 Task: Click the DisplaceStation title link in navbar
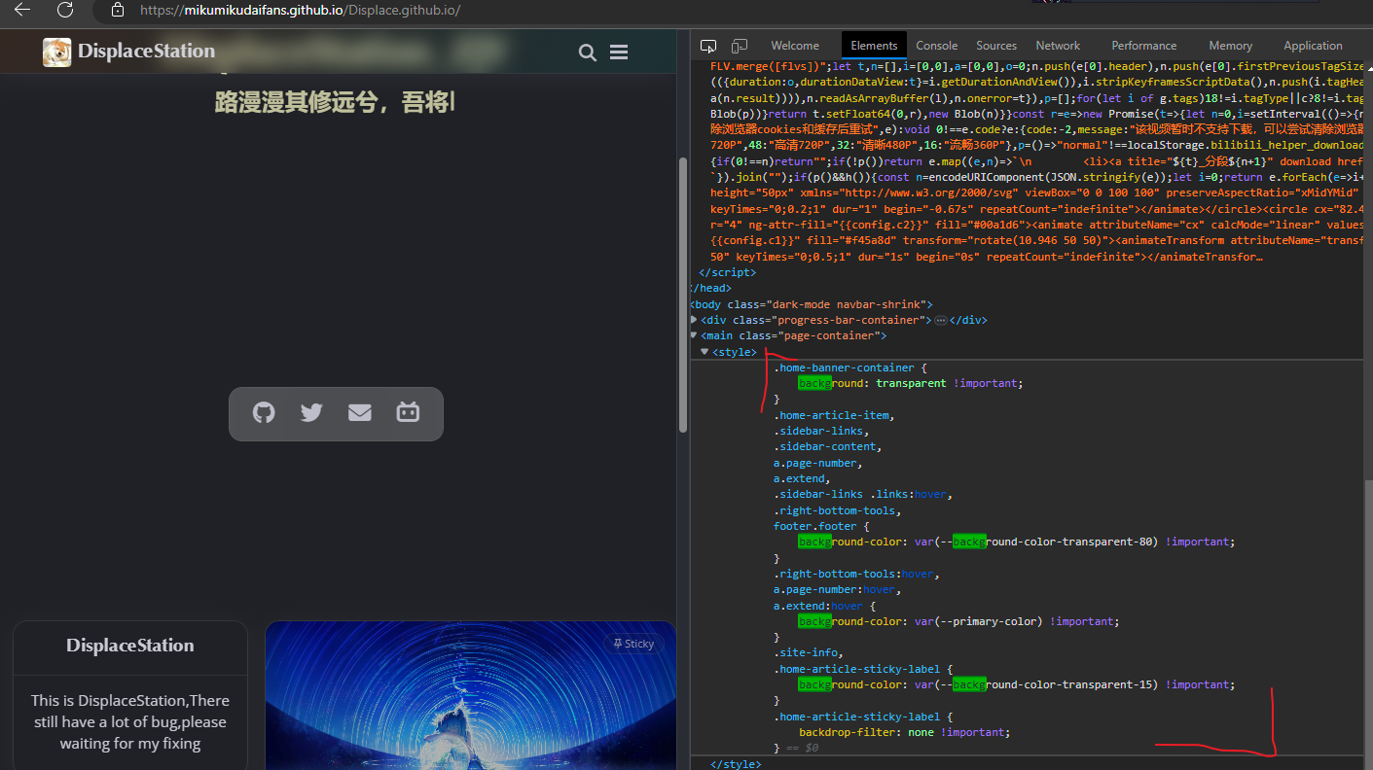point(146,52)
